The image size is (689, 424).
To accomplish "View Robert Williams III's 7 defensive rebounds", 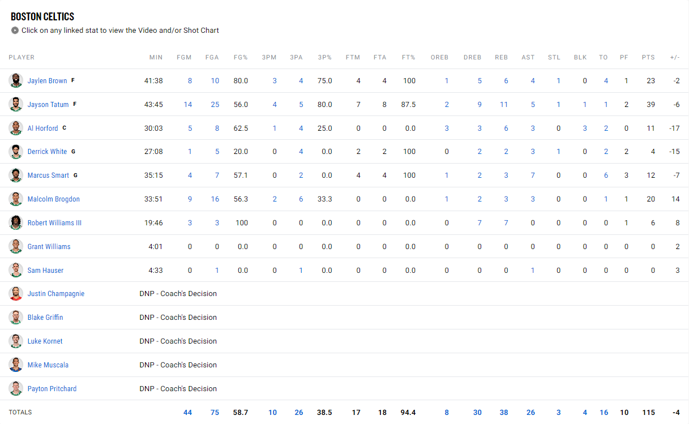I will coord(480,223).
